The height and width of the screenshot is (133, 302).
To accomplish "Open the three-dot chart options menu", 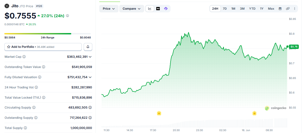I will (x=294, y=9).
